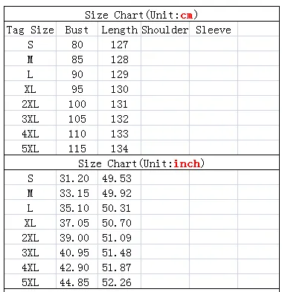Click the inch length value 52.26 cell
Screen dimensions: 282x292
119,282
